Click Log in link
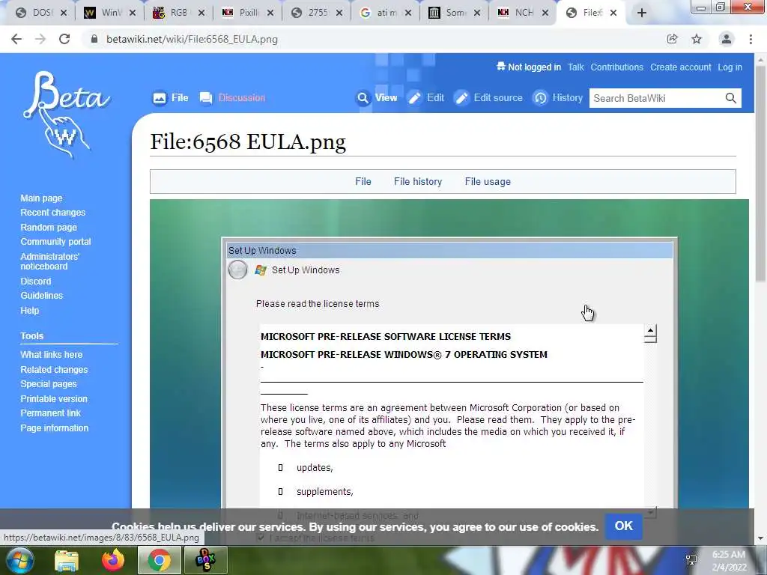 [730, 67]
